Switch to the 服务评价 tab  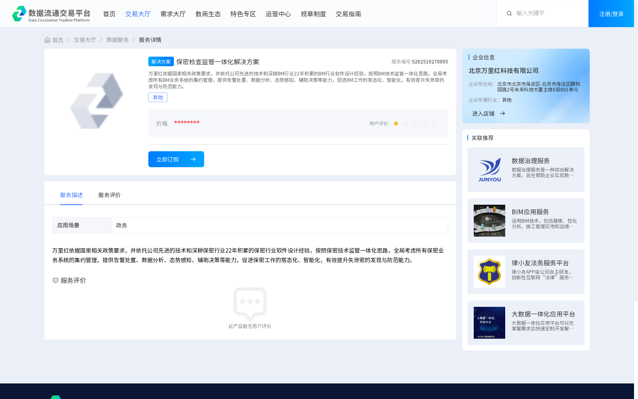coord(109,195)
